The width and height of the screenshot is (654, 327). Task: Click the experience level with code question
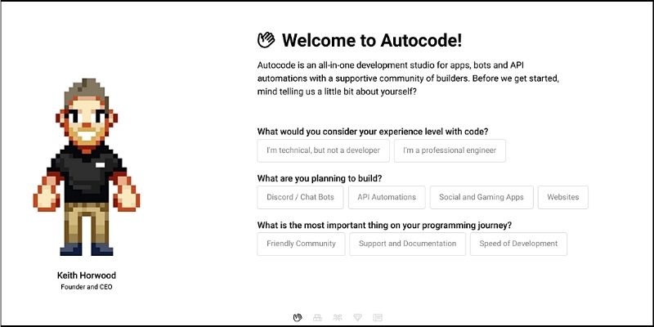(x=373, y=132)
